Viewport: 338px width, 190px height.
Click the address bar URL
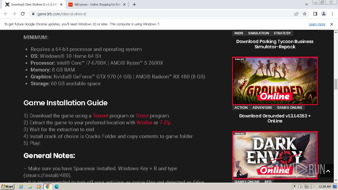62,14
